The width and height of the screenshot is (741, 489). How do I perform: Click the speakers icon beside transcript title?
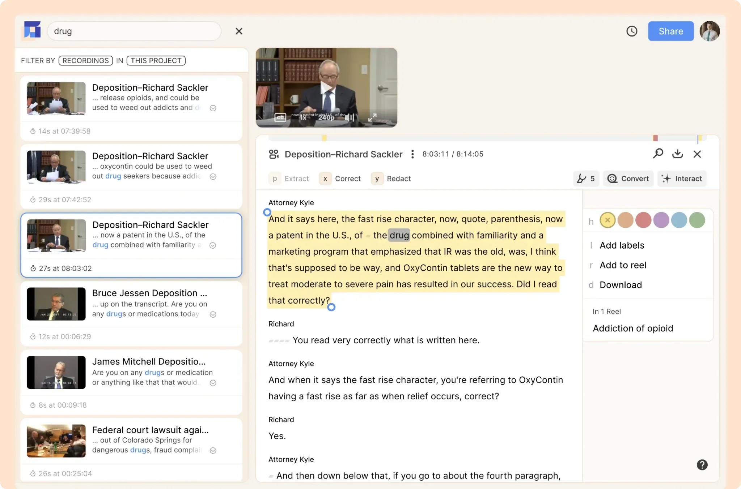(274, 154)
